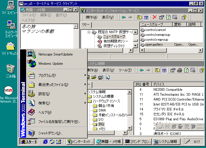Switch to the コマンド プロンプト taskbar button
Screen dimensions: 206x148
[x=138, y=142]
